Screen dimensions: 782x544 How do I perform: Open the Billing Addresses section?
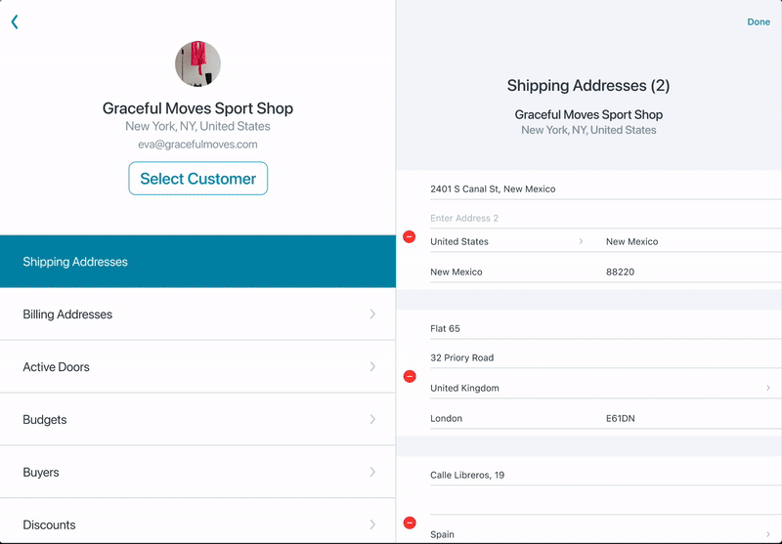(197, 314)
